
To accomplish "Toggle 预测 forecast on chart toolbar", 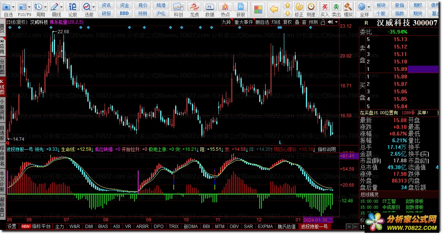I will 313,22.
